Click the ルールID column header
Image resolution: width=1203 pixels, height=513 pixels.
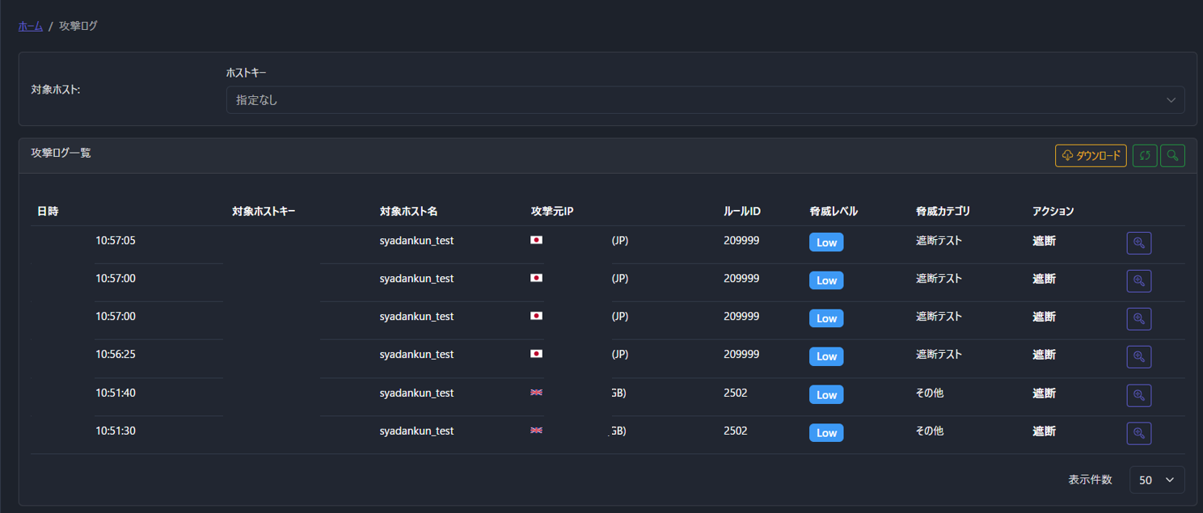coord(741,212)
